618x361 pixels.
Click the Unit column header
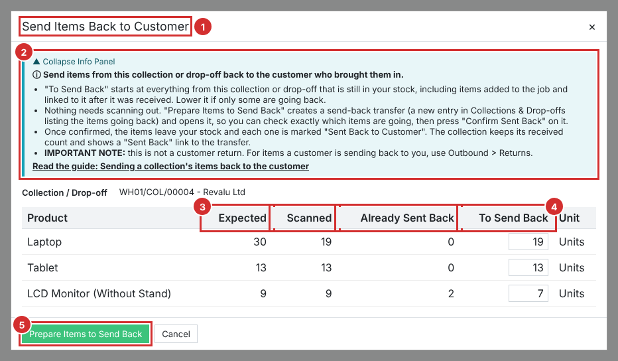tap(569, 218)
